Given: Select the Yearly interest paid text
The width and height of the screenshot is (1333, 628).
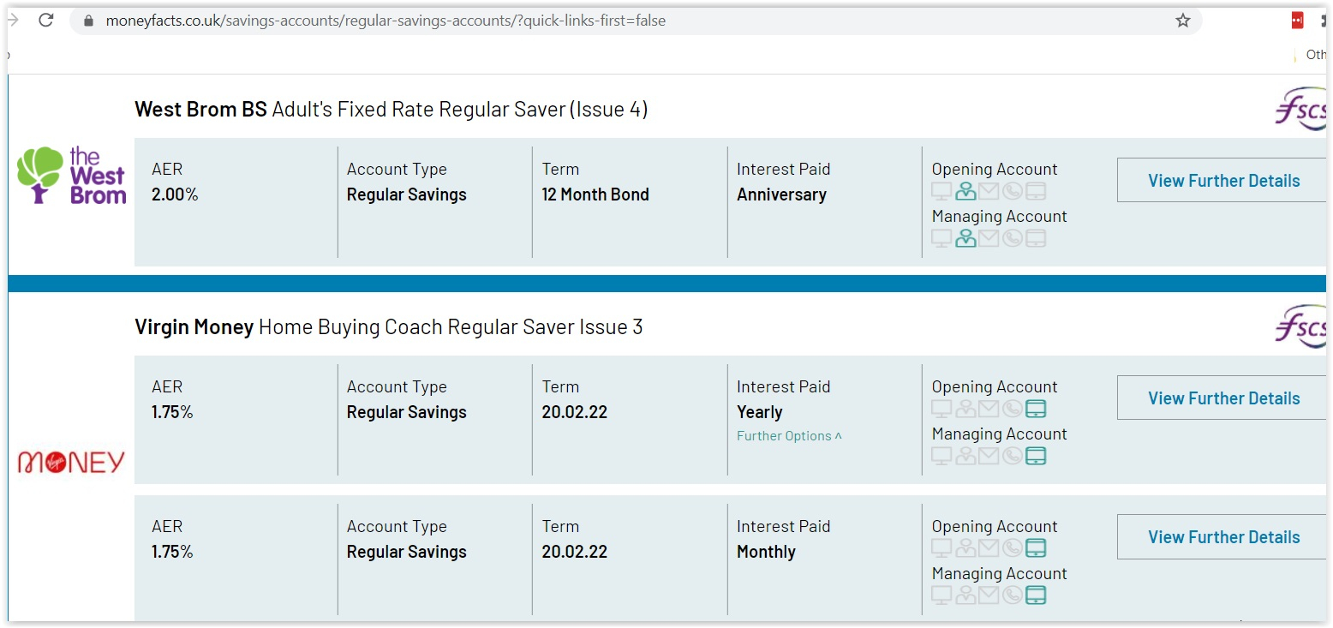Looking at the screenshot, I should pyautogui.click(x=760, y=412).
